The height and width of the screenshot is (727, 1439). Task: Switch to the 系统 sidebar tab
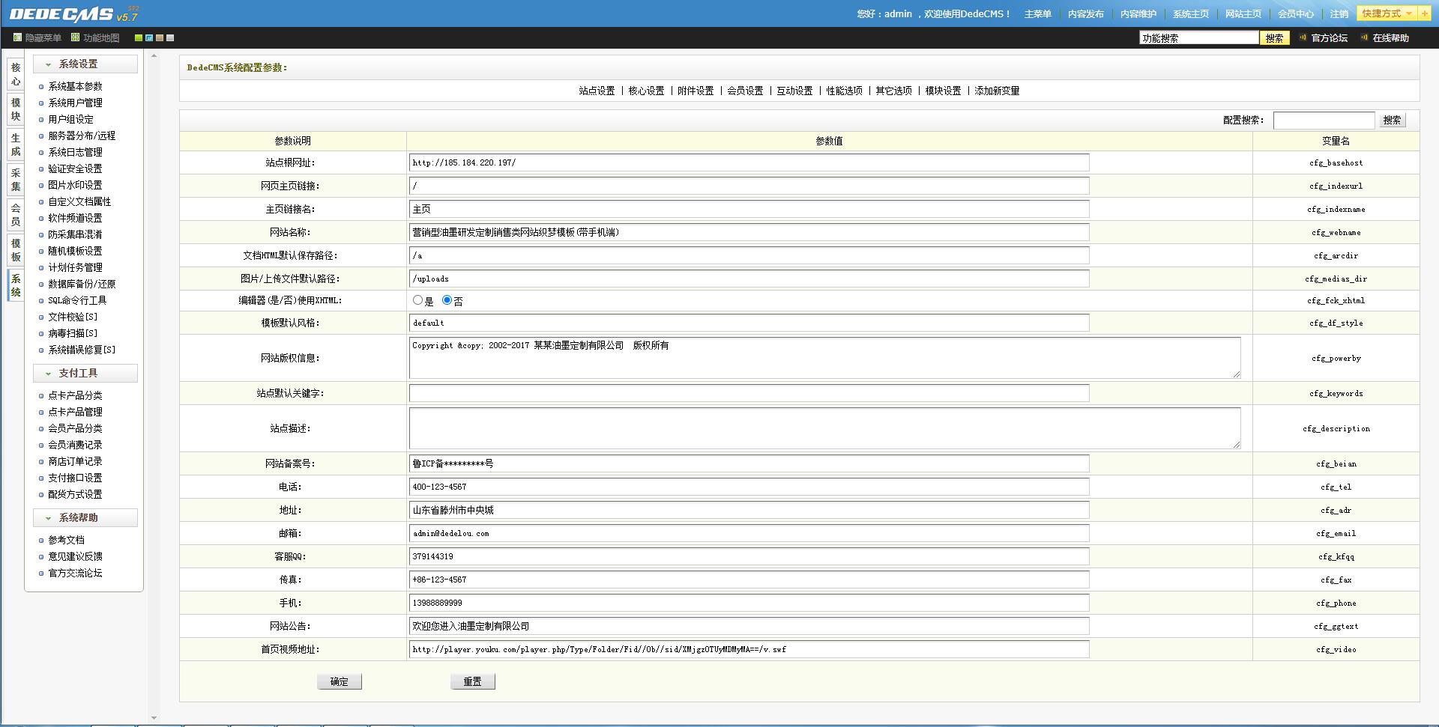[x=16, y=285]
